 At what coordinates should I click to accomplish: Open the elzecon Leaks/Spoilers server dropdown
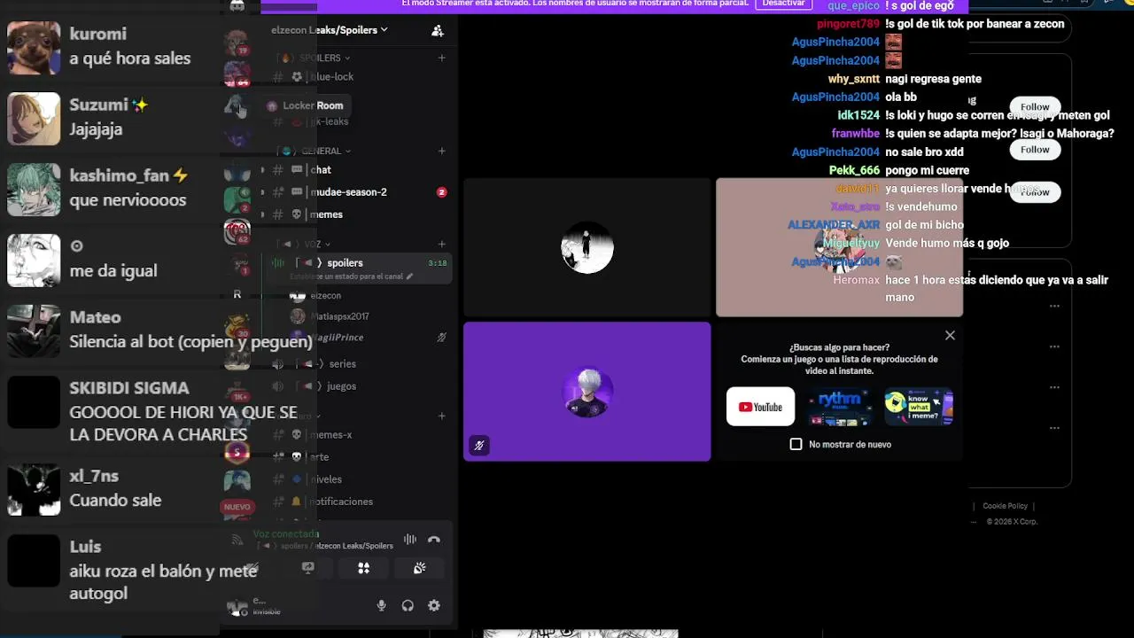coord(330,30)
